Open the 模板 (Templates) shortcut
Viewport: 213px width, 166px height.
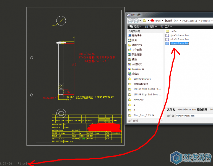point(133,59)
